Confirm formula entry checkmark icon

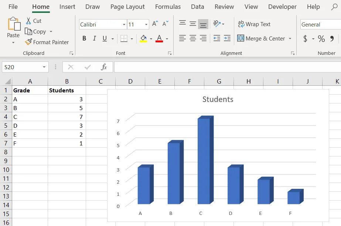(88, 67)
